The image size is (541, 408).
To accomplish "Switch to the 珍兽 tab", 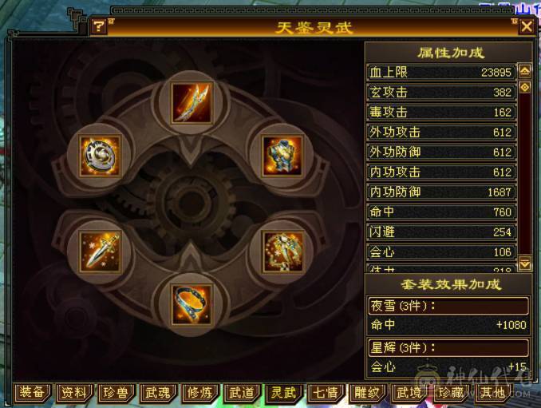I will [116, 393].
